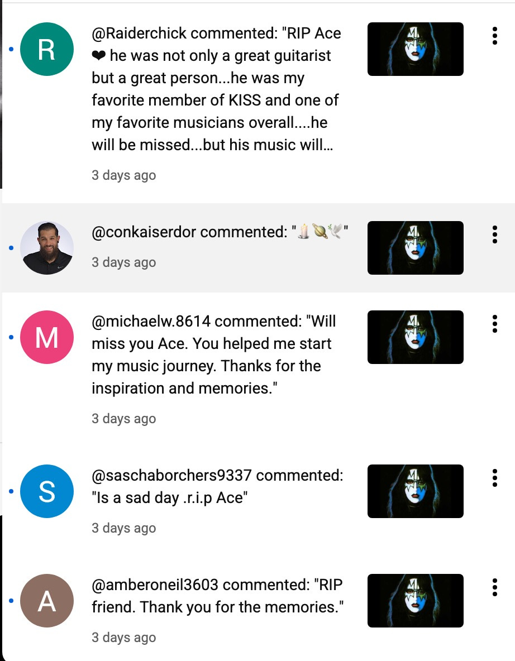Click saschaborchers9337's blue S avatar
The width and height of the screenshot is (515, 661).
47,491
